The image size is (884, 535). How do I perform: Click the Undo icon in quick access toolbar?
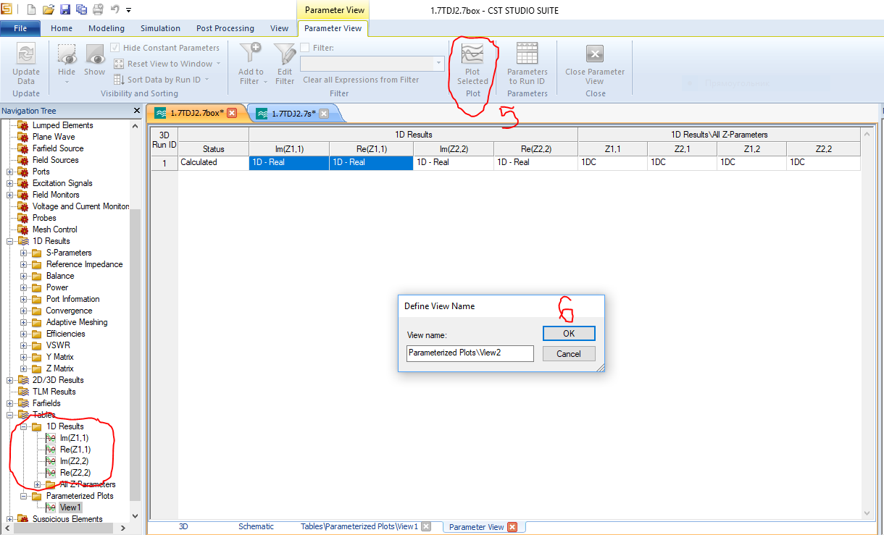point(114,9)
